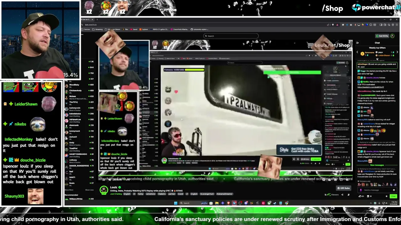Open WilliamJWhite recommended channel
This screenshot has width=401, height=225.
[x=79, y=199]
